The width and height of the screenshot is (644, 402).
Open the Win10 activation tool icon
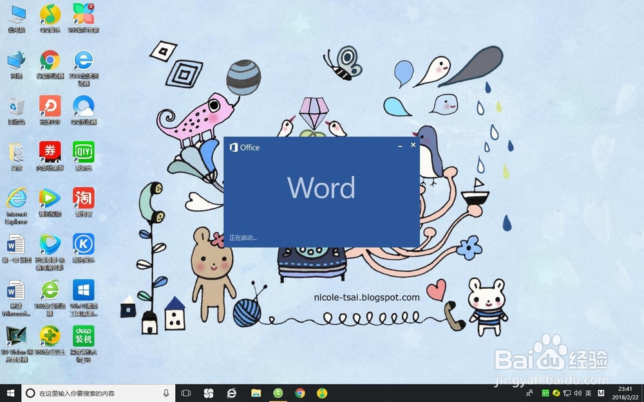point(83,298)
